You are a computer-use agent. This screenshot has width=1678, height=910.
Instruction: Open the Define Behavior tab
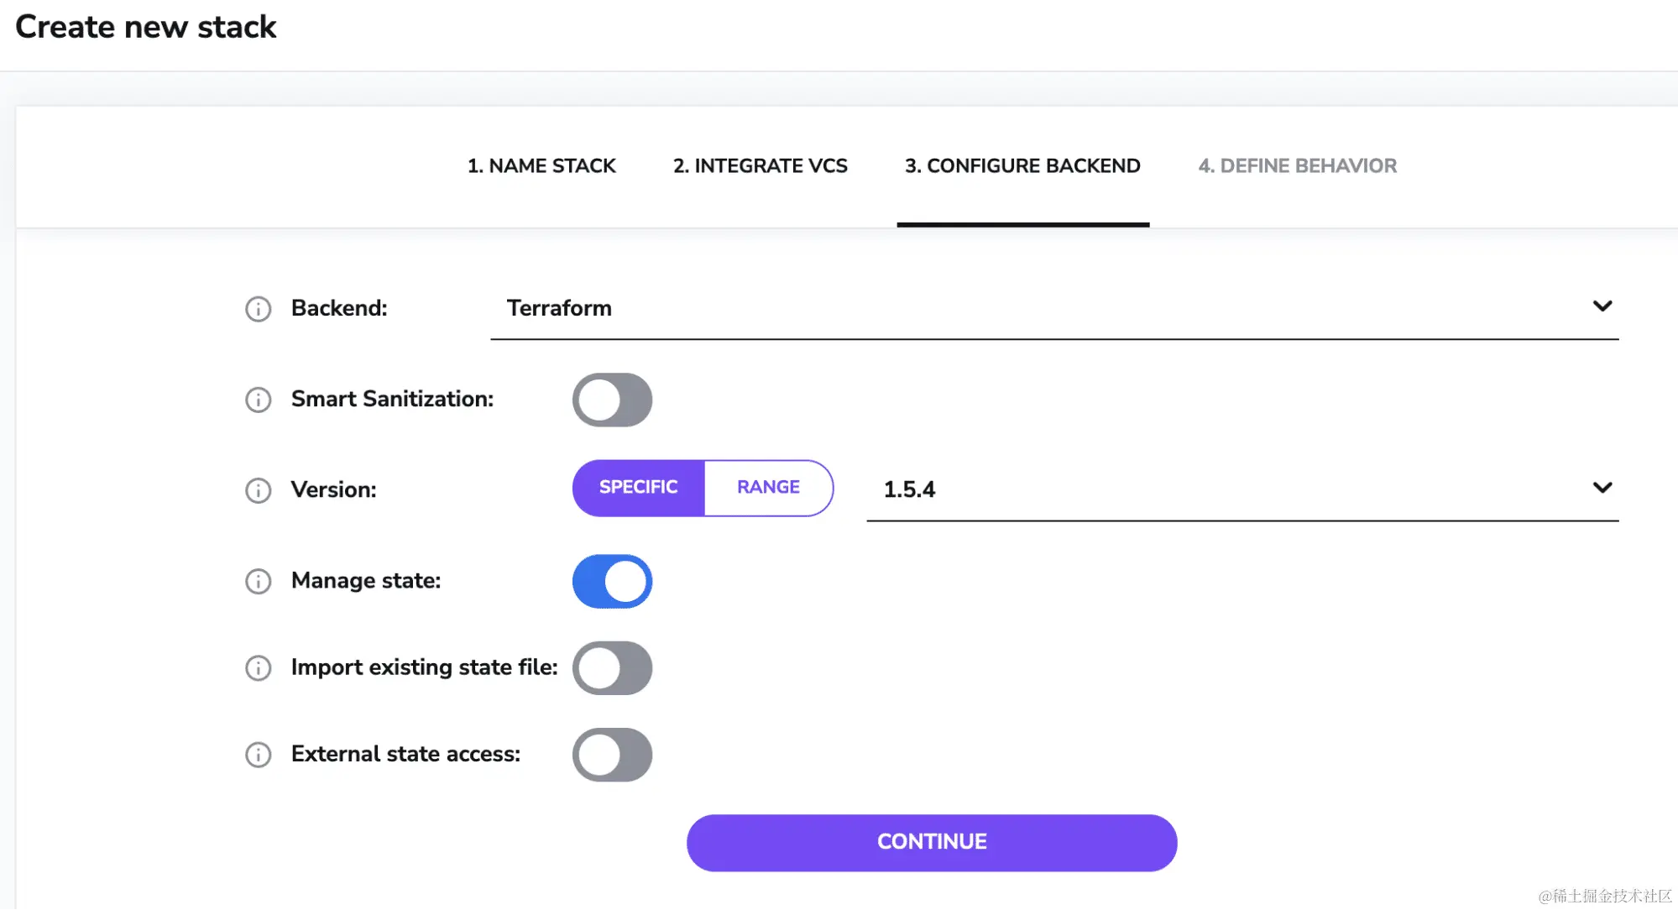[1297, 166]
